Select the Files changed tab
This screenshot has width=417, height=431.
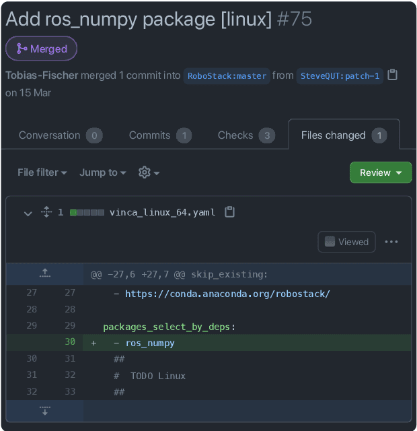pyautogui.click(x=343, y=135)
